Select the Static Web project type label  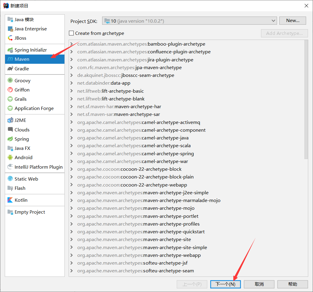coord(26,179)
